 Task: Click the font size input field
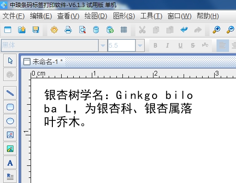[x=121, y=45]
